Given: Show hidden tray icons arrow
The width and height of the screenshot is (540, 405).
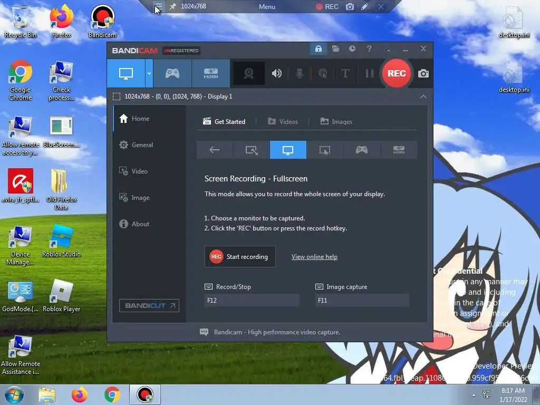Looking at the screenshot, I should (474, 395).
